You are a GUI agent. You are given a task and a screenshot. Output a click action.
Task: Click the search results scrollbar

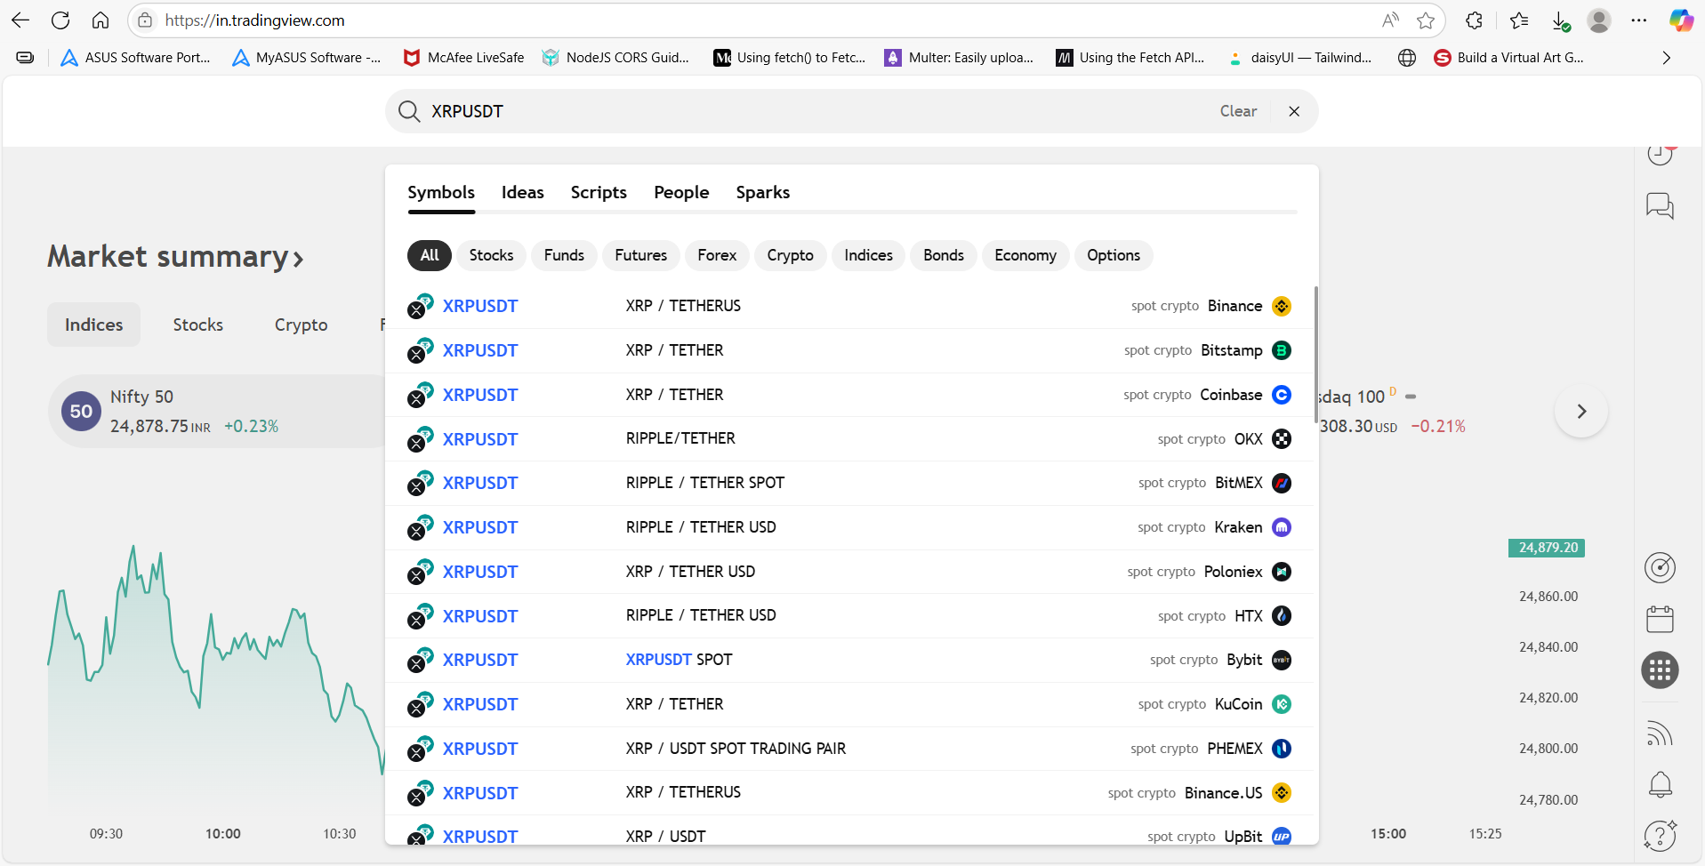(x=1315, y=356)
